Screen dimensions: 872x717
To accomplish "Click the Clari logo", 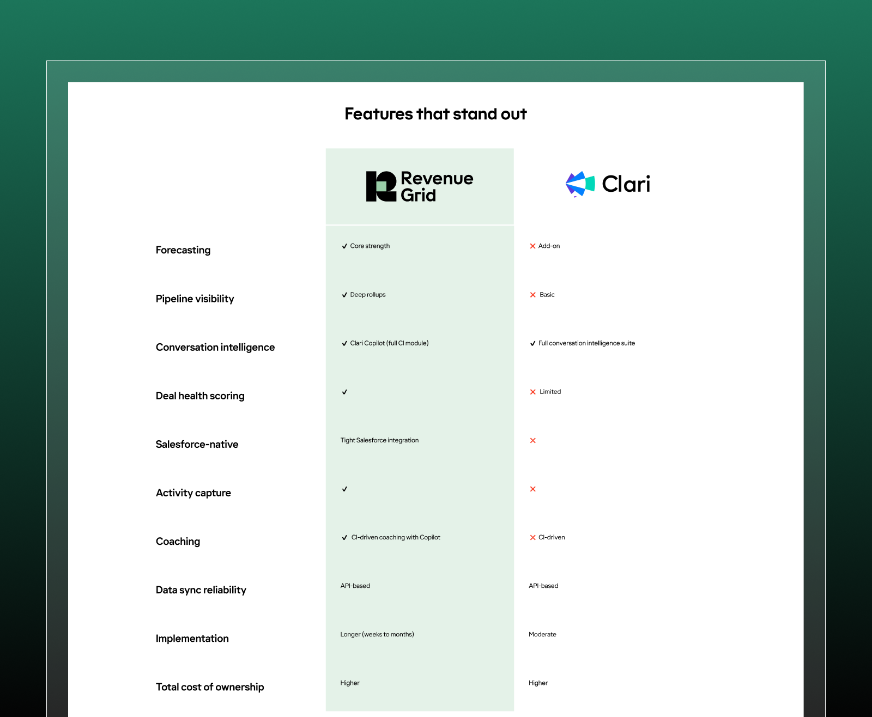I will 608,184.
